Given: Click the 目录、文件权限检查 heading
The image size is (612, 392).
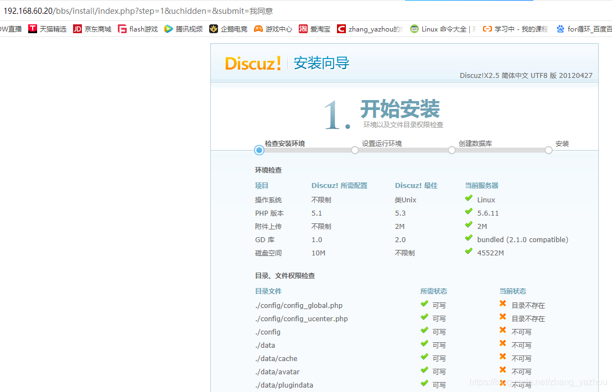Looking at the screenshot, I should click(285, 276).
